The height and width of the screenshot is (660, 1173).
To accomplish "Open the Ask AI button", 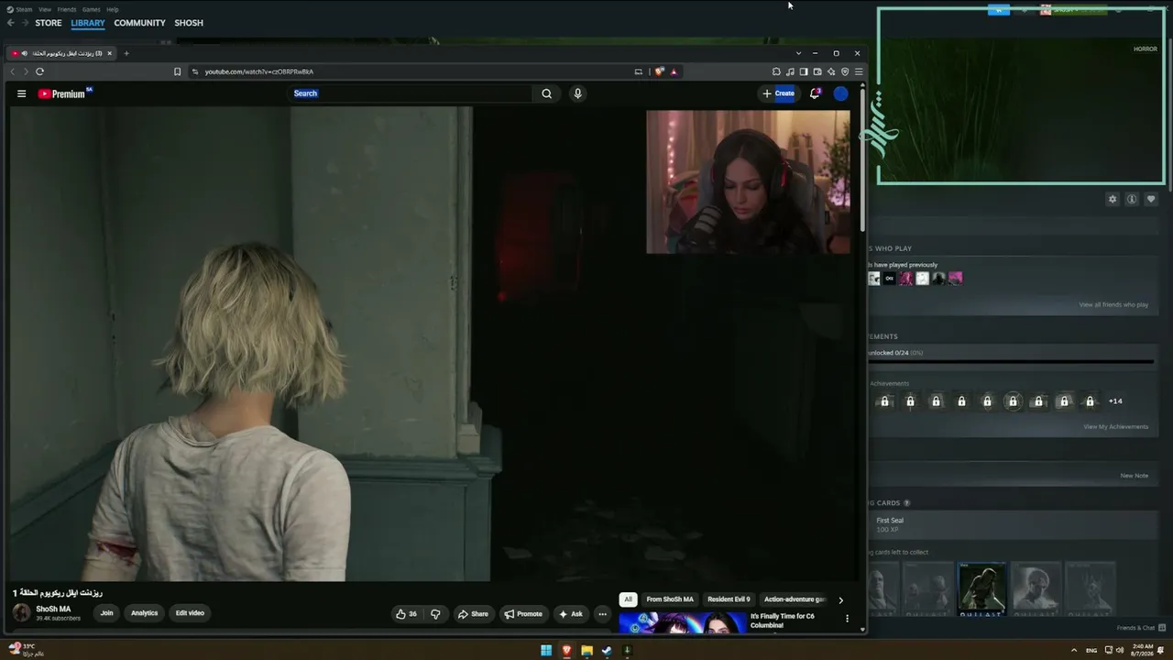I will point(571,614).
